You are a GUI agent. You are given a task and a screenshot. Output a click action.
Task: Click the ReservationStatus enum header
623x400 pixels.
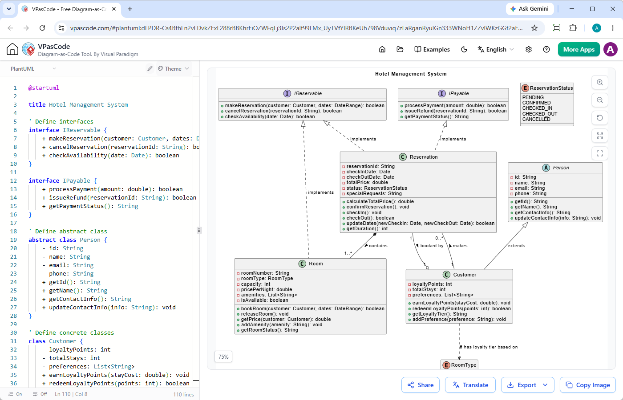547,88
